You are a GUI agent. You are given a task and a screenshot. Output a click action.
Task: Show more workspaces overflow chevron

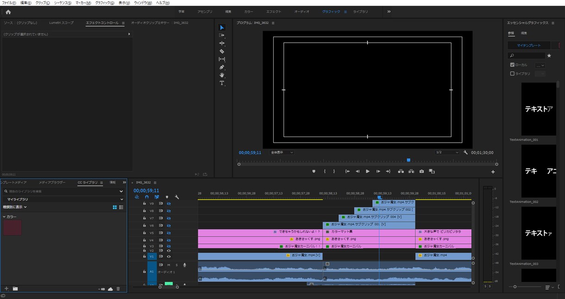pos(389,12)
